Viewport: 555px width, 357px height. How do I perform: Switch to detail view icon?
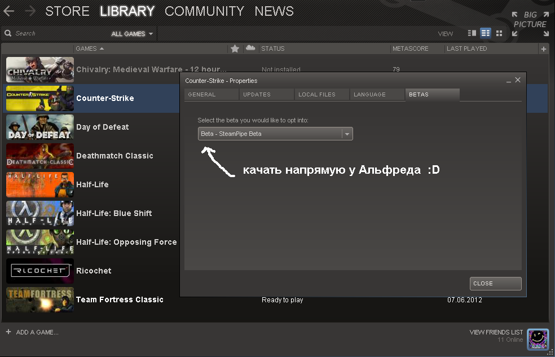coord(472,33)
